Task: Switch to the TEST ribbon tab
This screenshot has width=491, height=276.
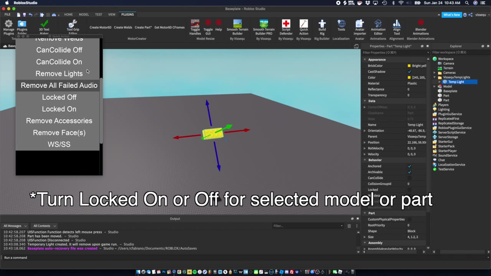Action: pyautogui.click(x=99, y=15)
